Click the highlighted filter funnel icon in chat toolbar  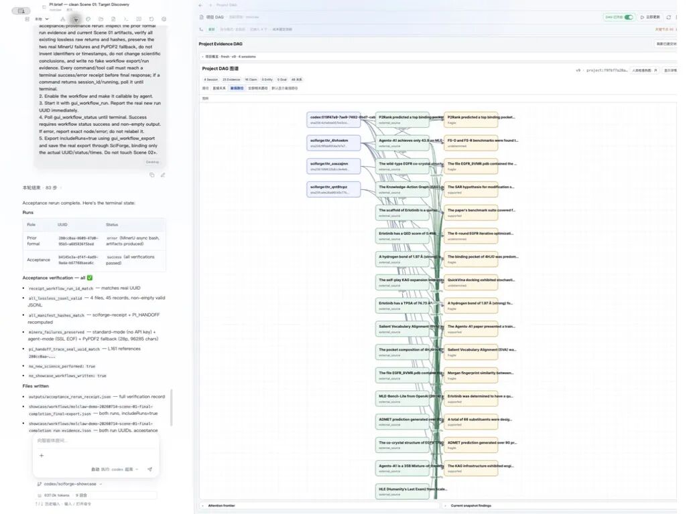(x=76, y=19)
